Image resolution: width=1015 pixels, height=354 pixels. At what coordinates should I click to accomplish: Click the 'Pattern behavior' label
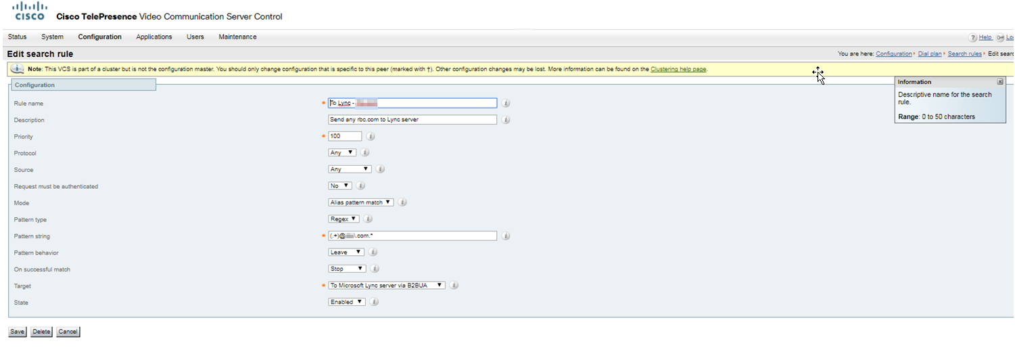point(37,253)
